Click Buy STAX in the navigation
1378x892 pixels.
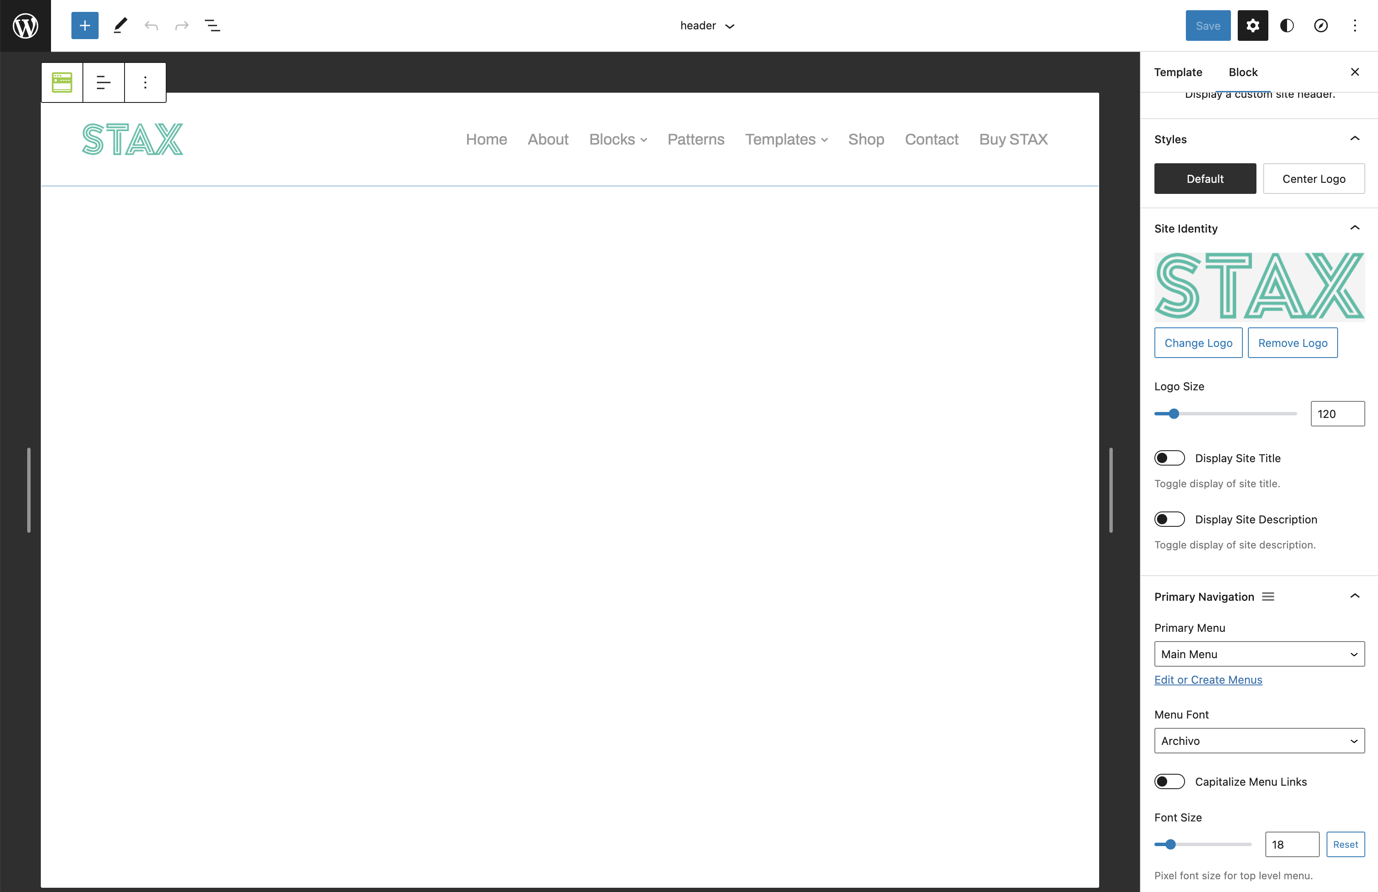1013,139
